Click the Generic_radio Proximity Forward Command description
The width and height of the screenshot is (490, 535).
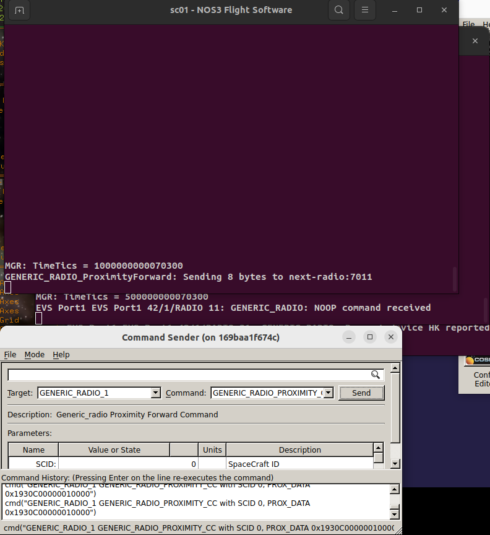point(137,414)
